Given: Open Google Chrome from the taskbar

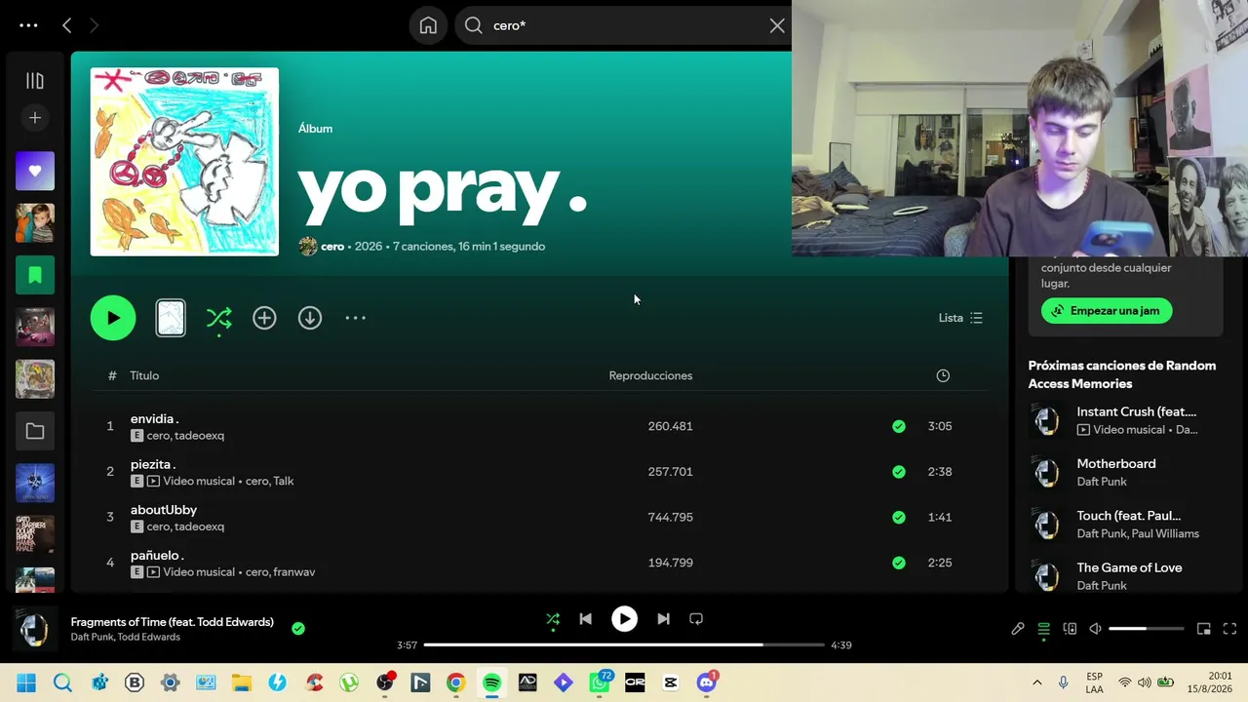Looking at the screenshot, I should 455,682.
